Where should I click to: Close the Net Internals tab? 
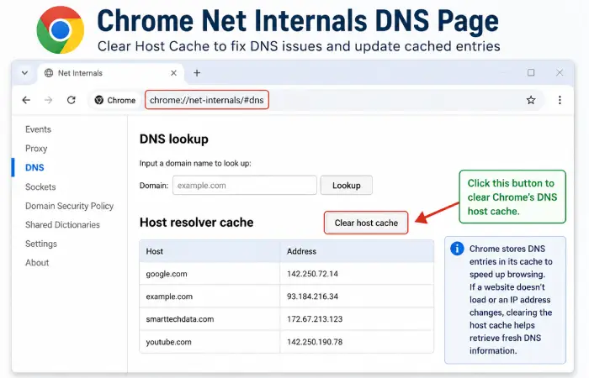coord(173,73)
